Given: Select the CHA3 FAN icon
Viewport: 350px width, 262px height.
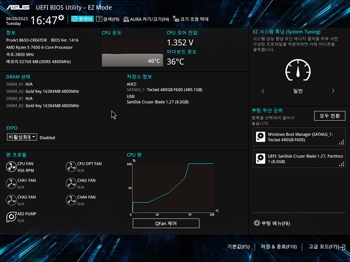Looking at the screenshot, I should coord(11,200).
